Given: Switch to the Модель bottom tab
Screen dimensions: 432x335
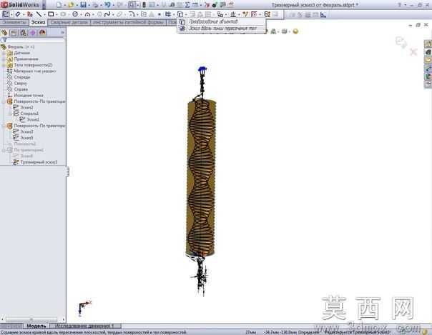Looking at the screenshot, I should coord(36,326).
